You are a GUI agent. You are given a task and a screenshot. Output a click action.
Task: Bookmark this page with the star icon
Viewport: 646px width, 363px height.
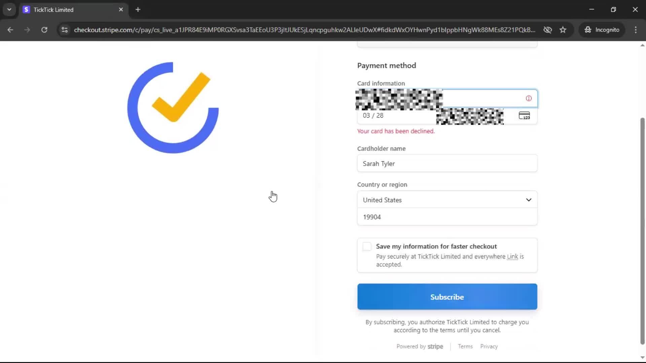click(x=563, y=30)
